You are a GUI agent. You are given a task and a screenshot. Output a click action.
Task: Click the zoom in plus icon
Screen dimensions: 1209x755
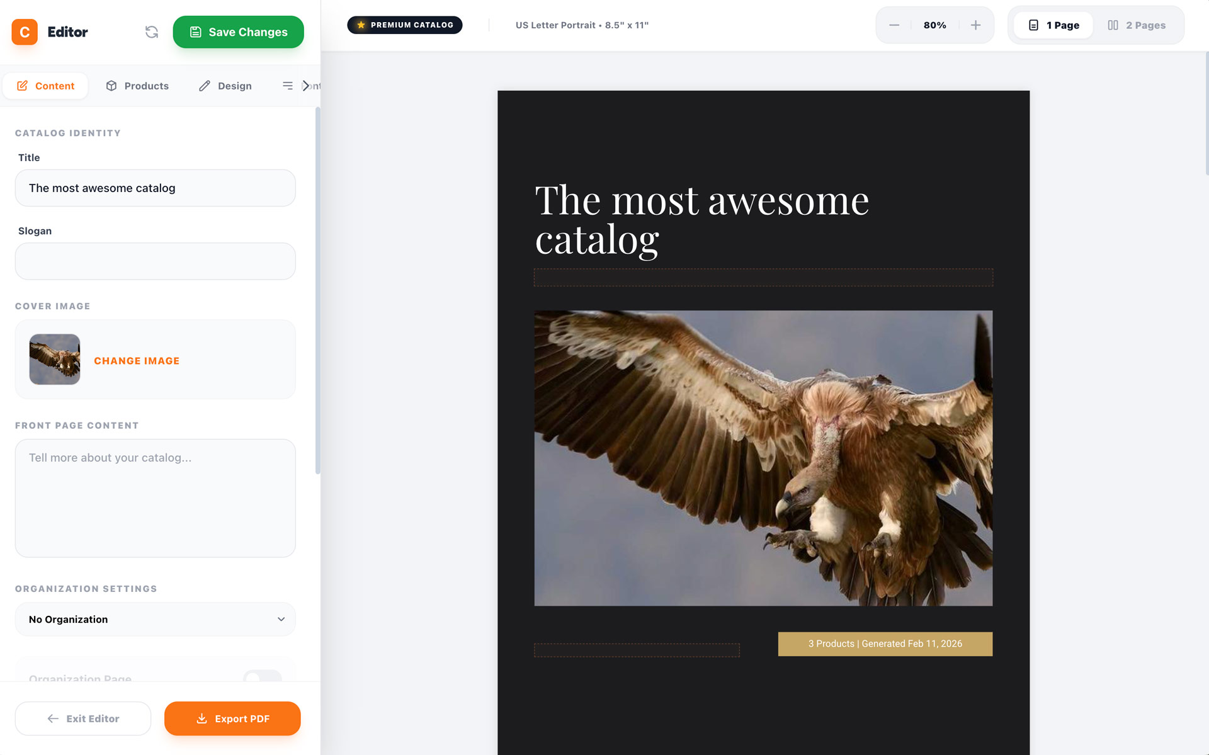(x=975, y=25)
